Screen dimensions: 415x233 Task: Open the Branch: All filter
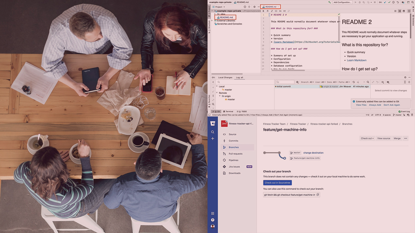click(307, 82)
